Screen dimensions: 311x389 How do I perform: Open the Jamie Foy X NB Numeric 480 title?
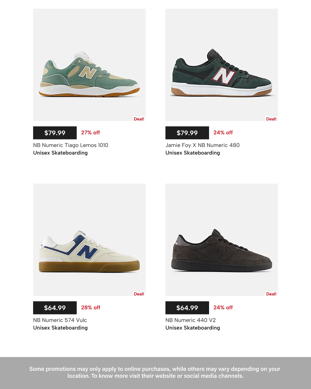pyautogui.click(x=202, y=145)
